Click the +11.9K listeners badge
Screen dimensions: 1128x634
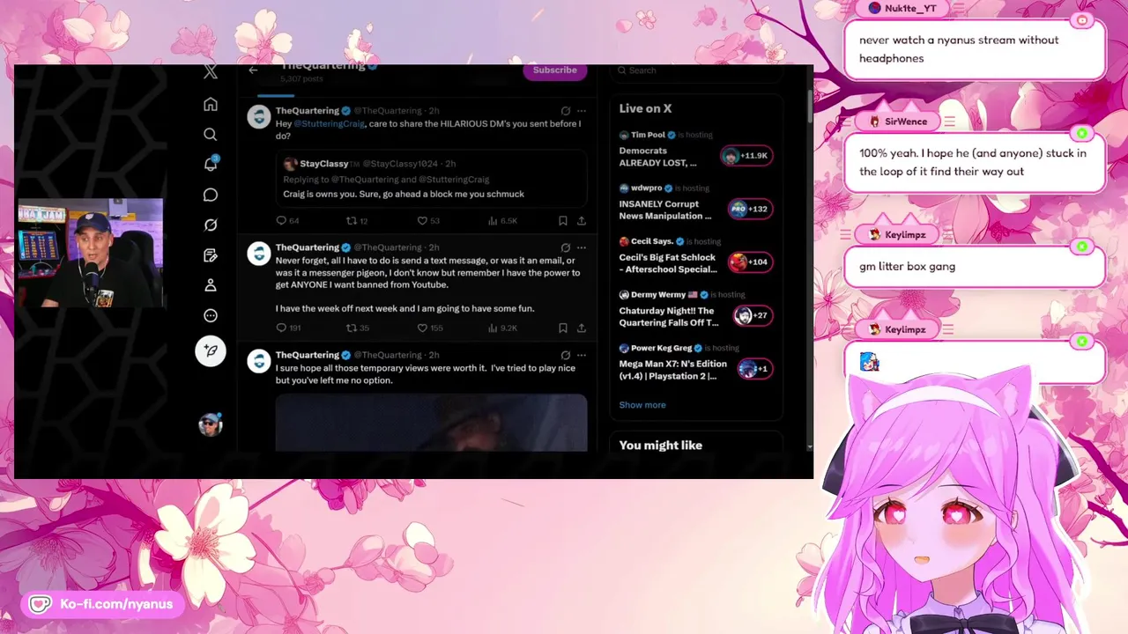point(746,156)
